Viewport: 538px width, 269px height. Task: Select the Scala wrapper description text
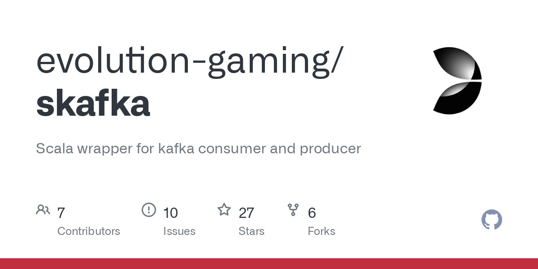pos(198,149)
